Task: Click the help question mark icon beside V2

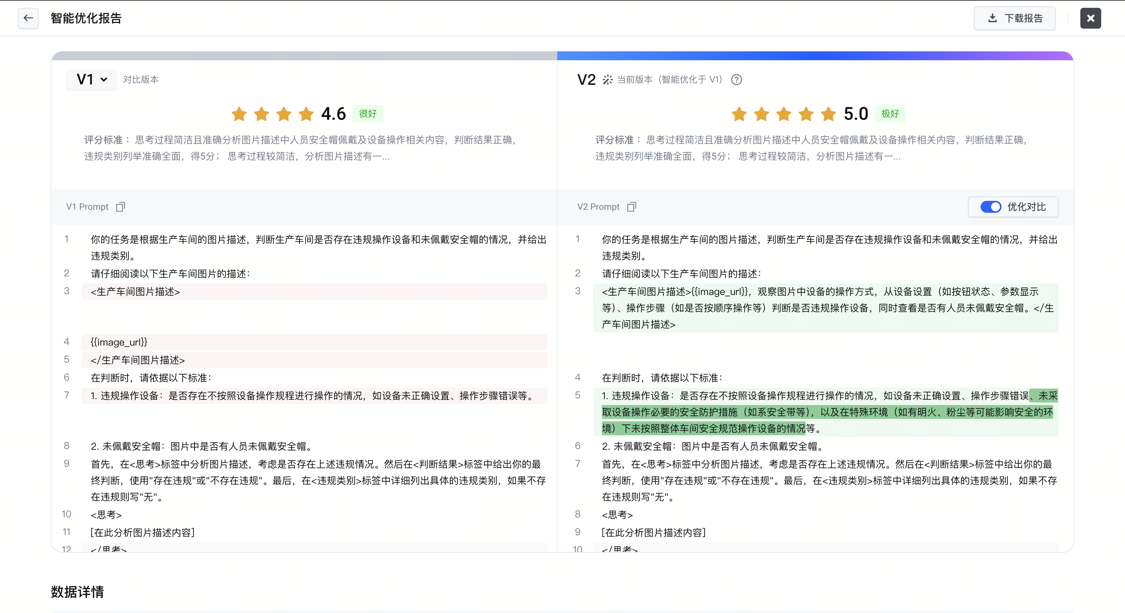Action: [x=736, y=80]
